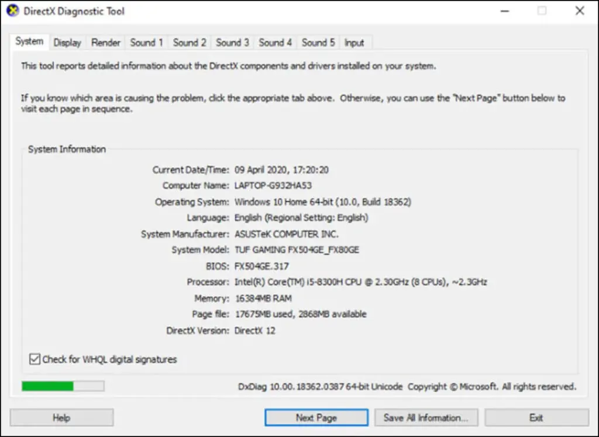599x437 pixels.
Task: Select the Sound 4 tab
Action: coord(275,42)
